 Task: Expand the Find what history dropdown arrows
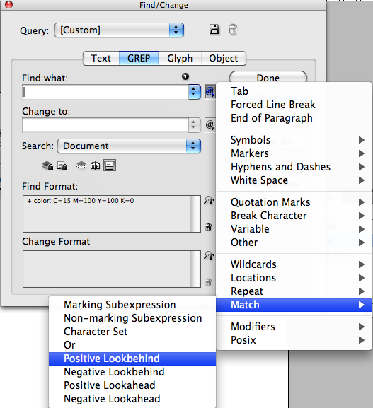pyautogui.click(x=193, y=92)
